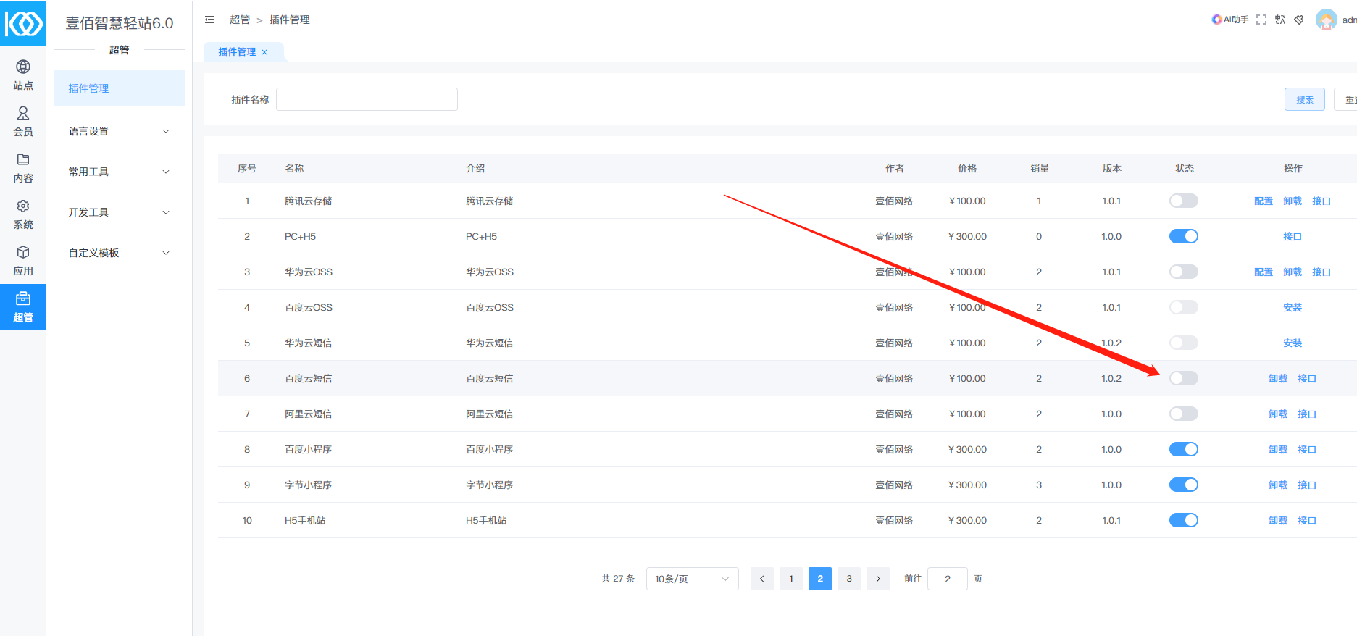Open the 站点 section in the sidebar
The width and height of the screenshot is (1357, 636).
tap(23, 75)
